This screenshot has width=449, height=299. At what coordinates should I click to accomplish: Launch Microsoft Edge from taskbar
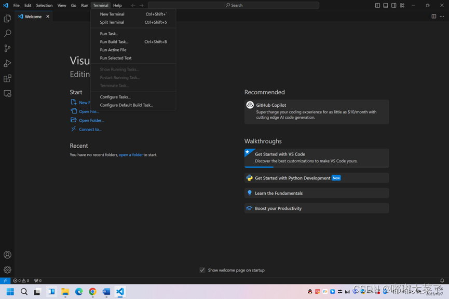click(79, 292)
